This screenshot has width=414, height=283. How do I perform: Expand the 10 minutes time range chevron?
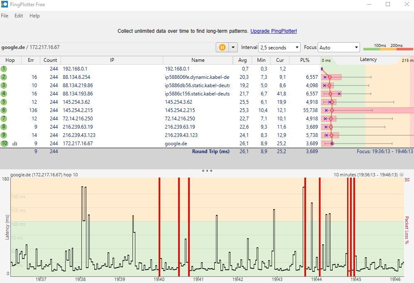[x=402, y=175]
